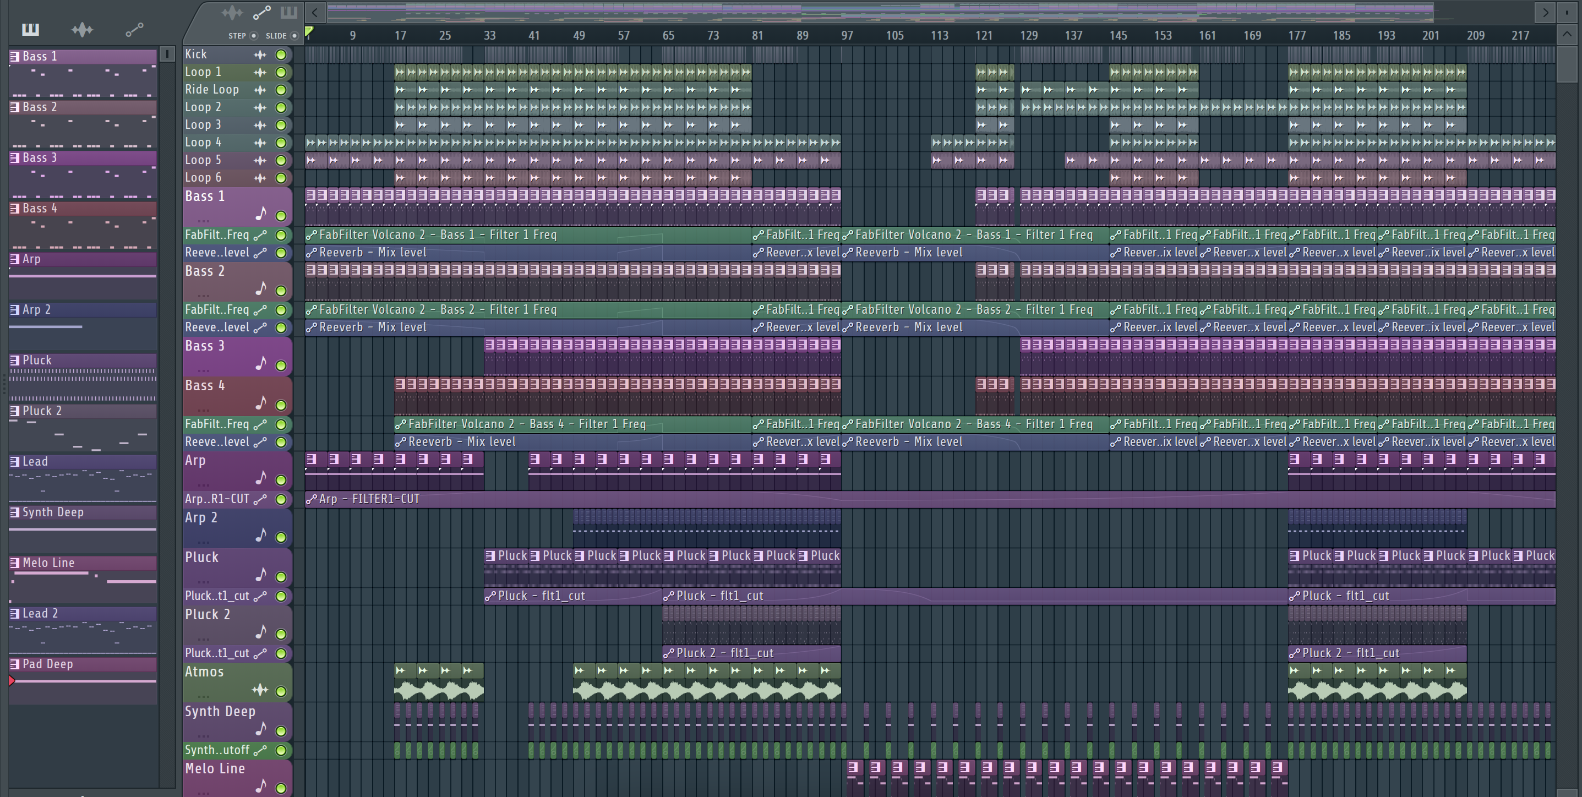1582x797 pixels.
Task: Switch picker to automation clips tab
Action: (134, 29)
